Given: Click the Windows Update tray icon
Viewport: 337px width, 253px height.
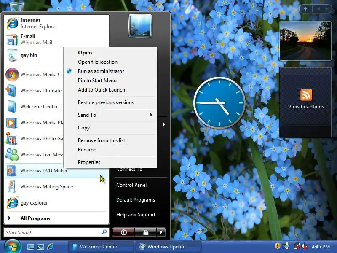Looking at the screenshot, I should click(x=285, y=246).
